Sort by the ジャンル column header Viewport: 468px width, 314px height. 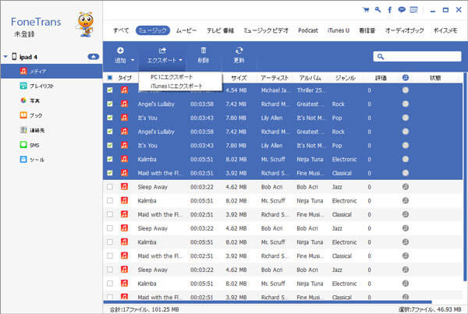[x=345, y=78]
